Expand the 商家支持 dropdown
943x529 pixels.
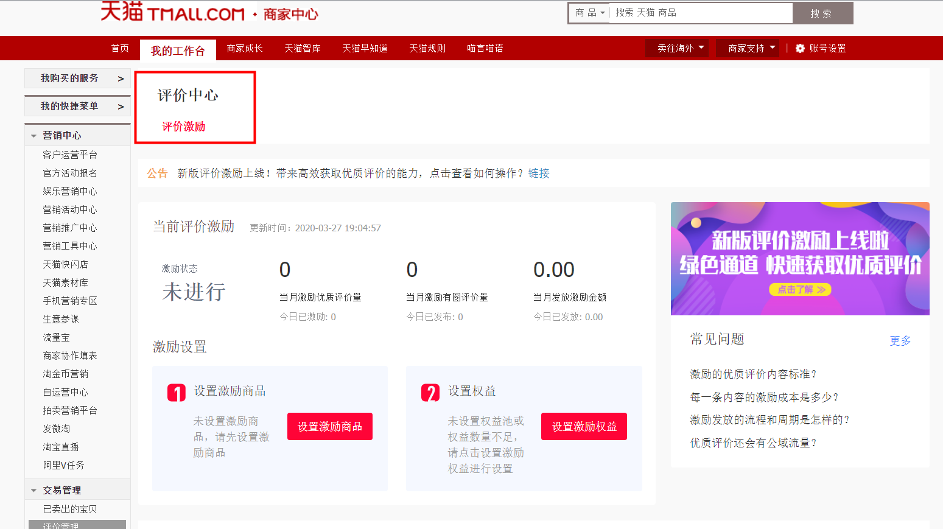748,48
